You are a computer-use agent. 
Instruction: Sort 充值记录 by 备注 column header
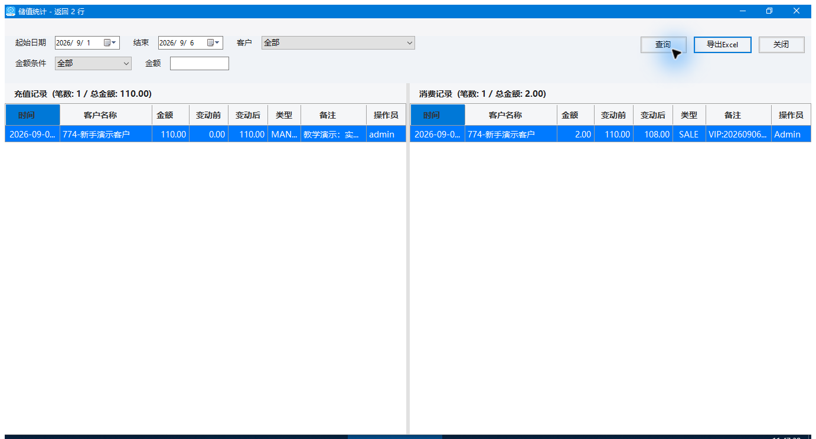334,115
